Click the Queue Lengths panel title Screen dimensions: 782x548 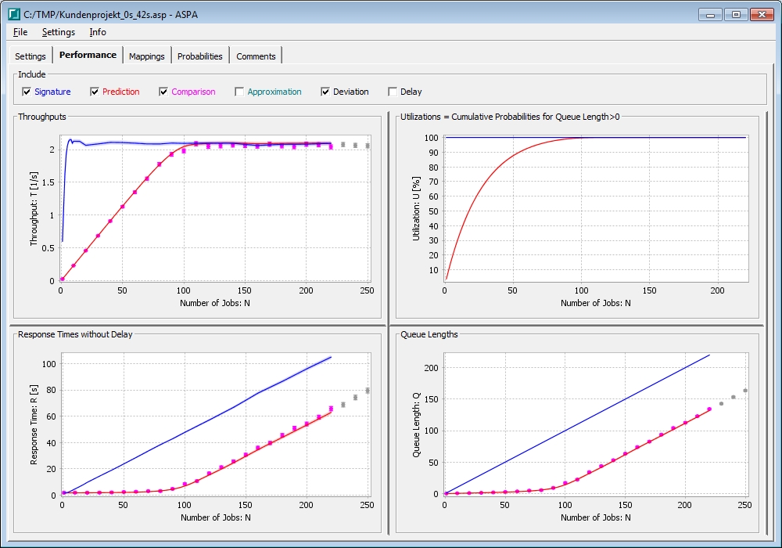pyautogui.click(x=429, y=334)
